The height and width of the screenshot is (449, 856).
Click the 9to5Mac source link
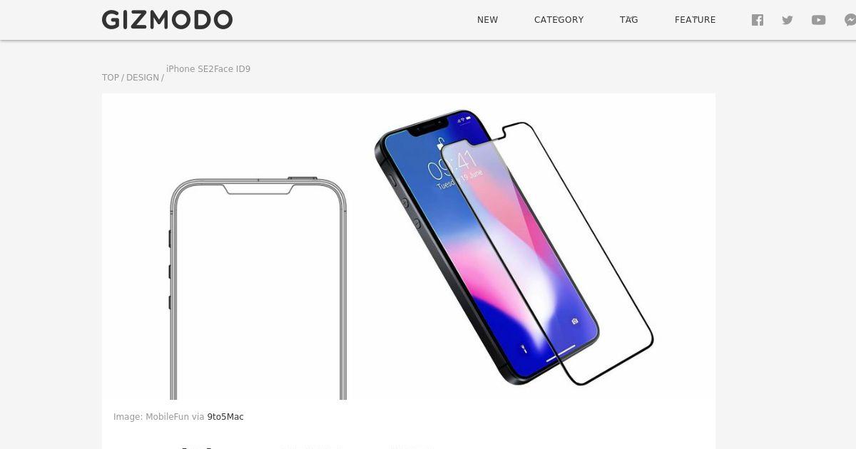[225, 417]
